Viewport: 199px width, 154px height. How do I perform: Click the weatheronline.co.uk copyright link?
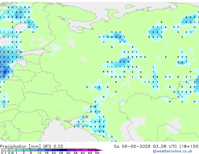(x=173, y=151)
